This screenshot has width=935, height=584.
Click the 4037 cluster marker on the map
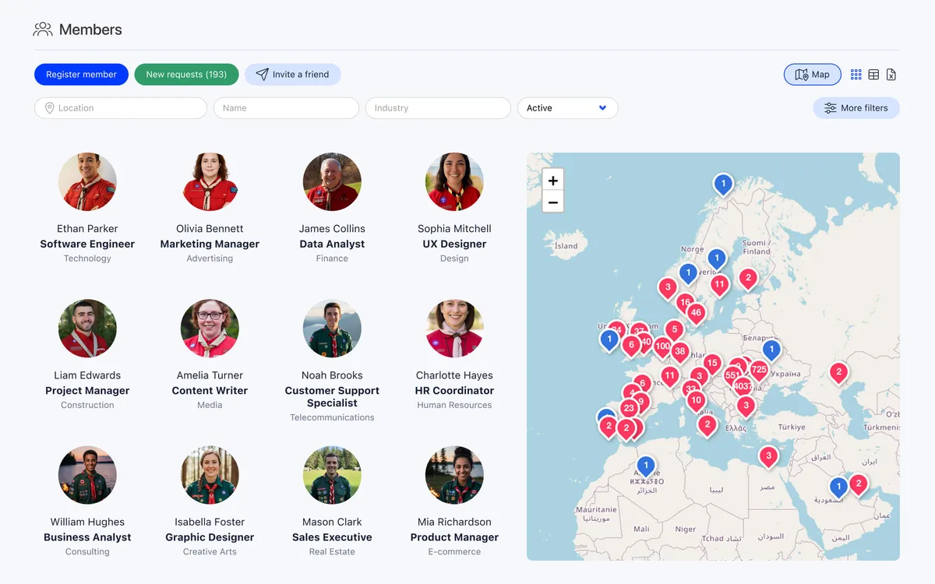click(x=743, y=384)
